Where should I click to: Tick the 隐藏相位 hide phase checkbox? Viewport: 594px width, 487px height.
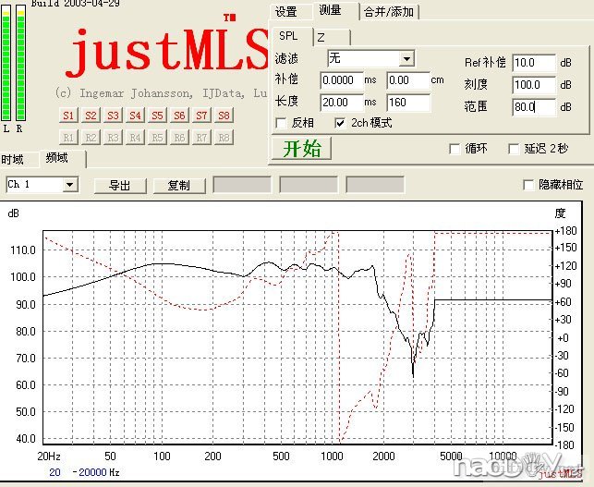(x=529, y=185)
